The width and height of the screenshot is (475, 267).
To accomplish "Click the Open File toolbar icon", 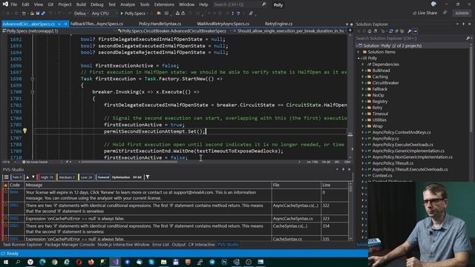I will (32, 13).
